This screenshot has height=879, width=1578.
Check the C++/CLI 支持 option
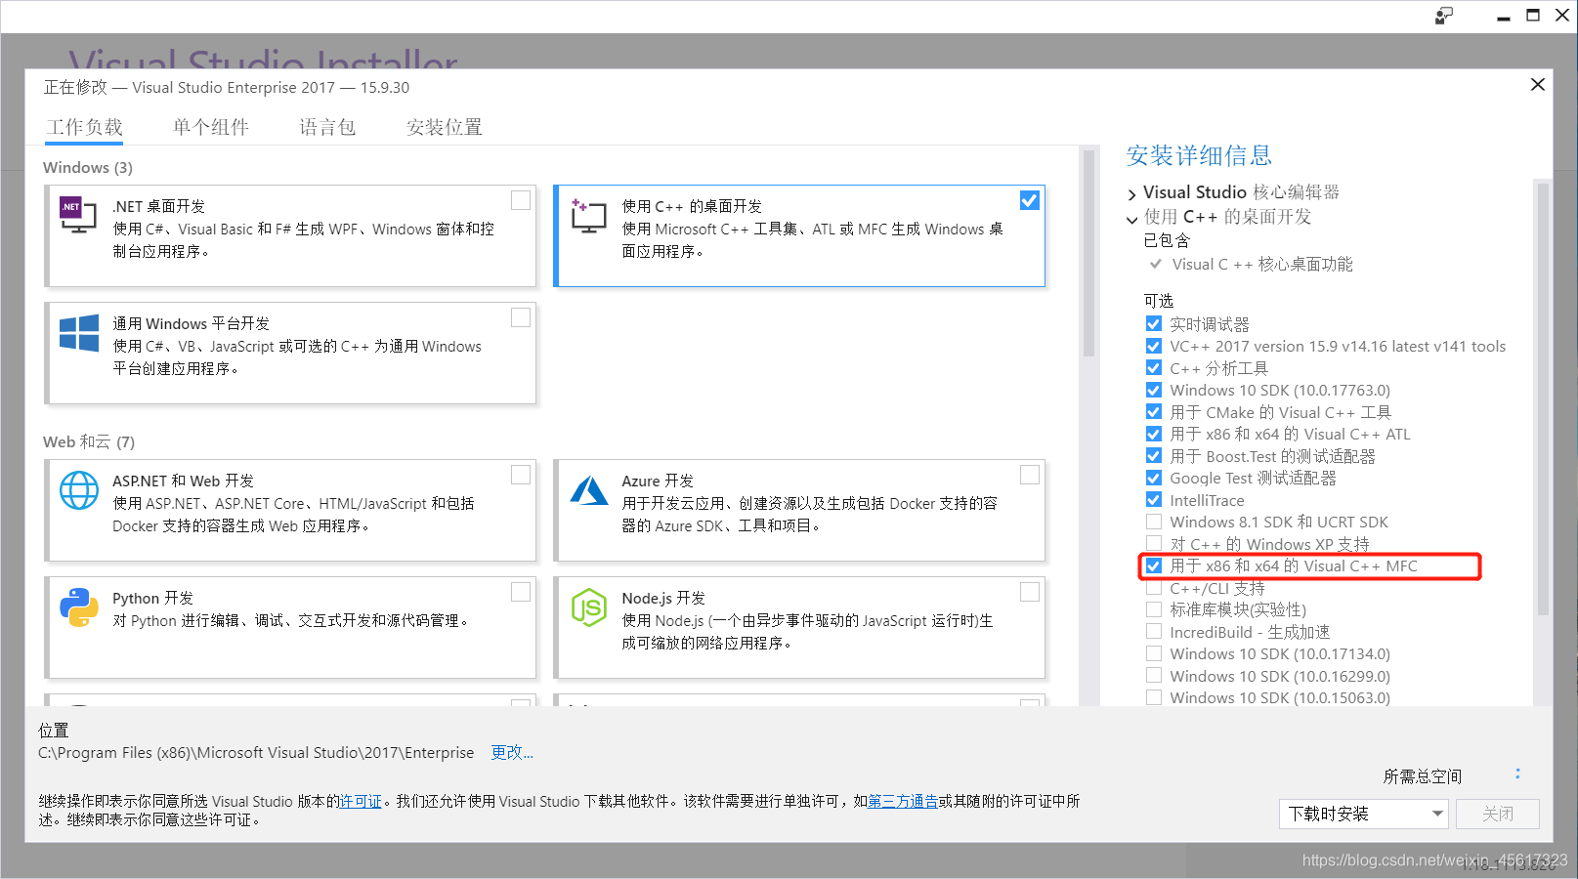[1154, 587]
